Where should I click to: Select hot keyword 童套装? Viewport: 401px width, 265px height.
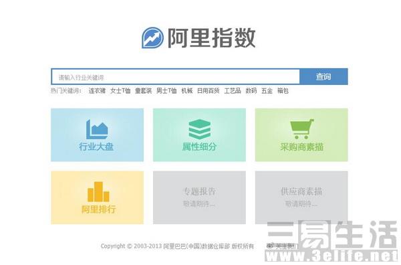[x=144, y=90]
